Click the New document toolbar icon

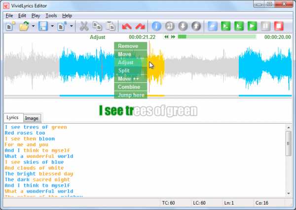coord(10,26)
